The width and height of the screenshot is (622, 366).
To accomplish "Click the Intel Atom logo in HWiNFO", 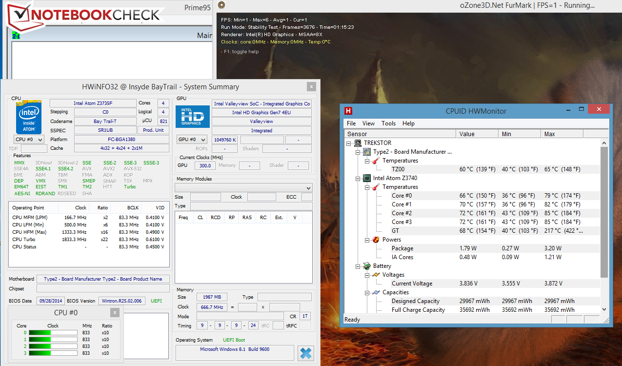I will pyautogui.click(x=29, y=117).
